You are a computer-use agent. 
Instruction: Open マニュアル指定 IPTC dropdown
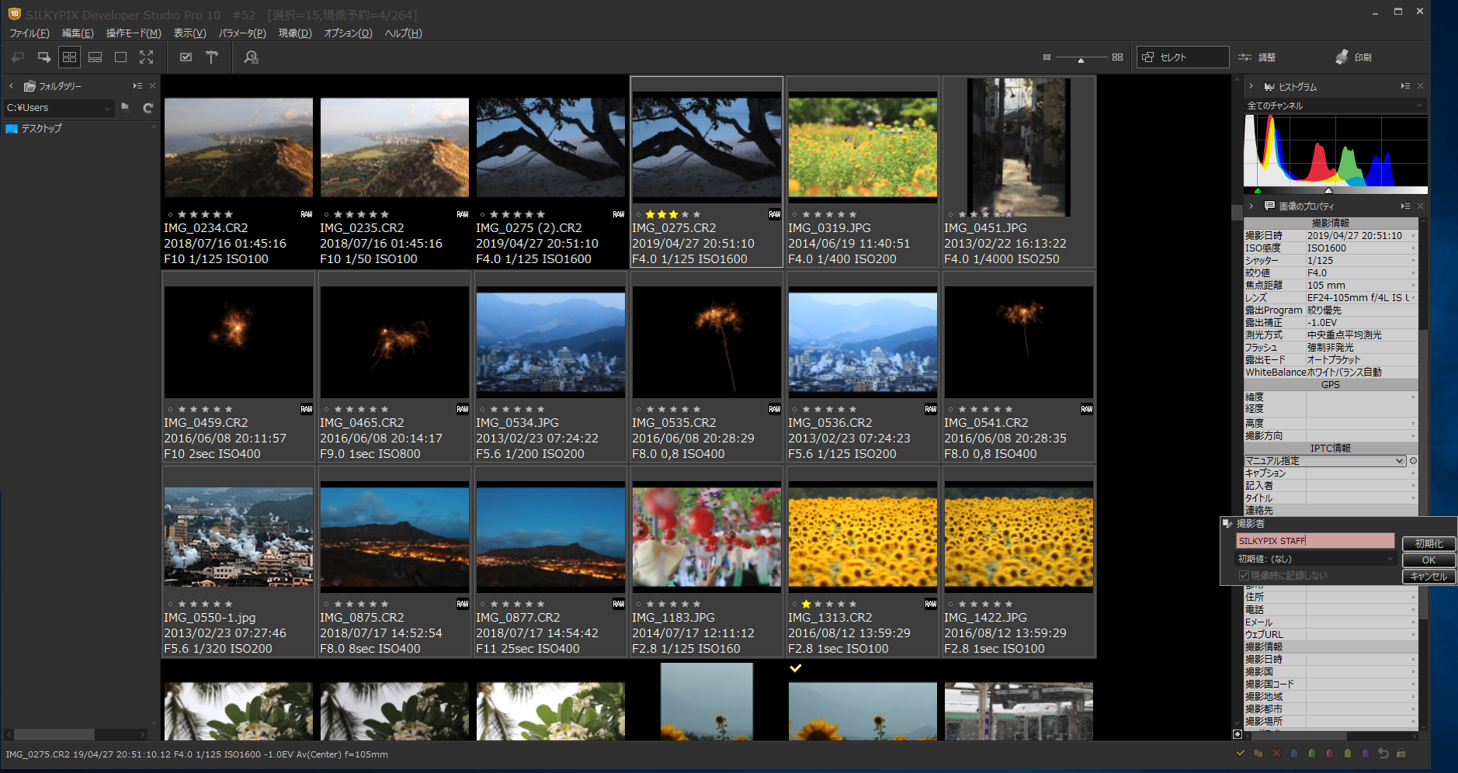[1325, 461]
